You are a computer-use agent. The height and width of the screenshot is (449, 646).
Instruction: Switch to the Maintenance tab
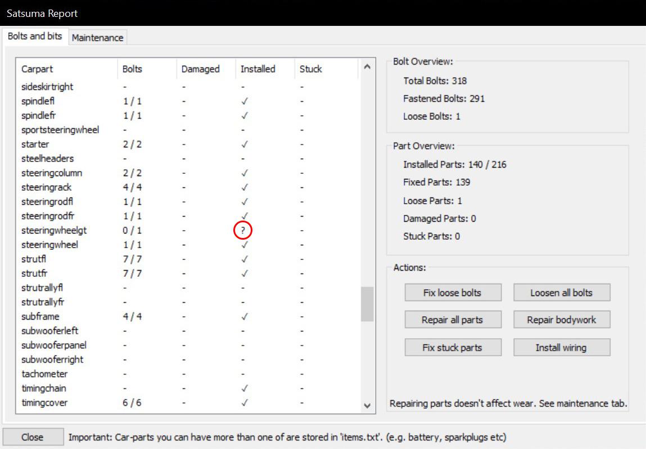pyautogui.click(x=98, y=38)
